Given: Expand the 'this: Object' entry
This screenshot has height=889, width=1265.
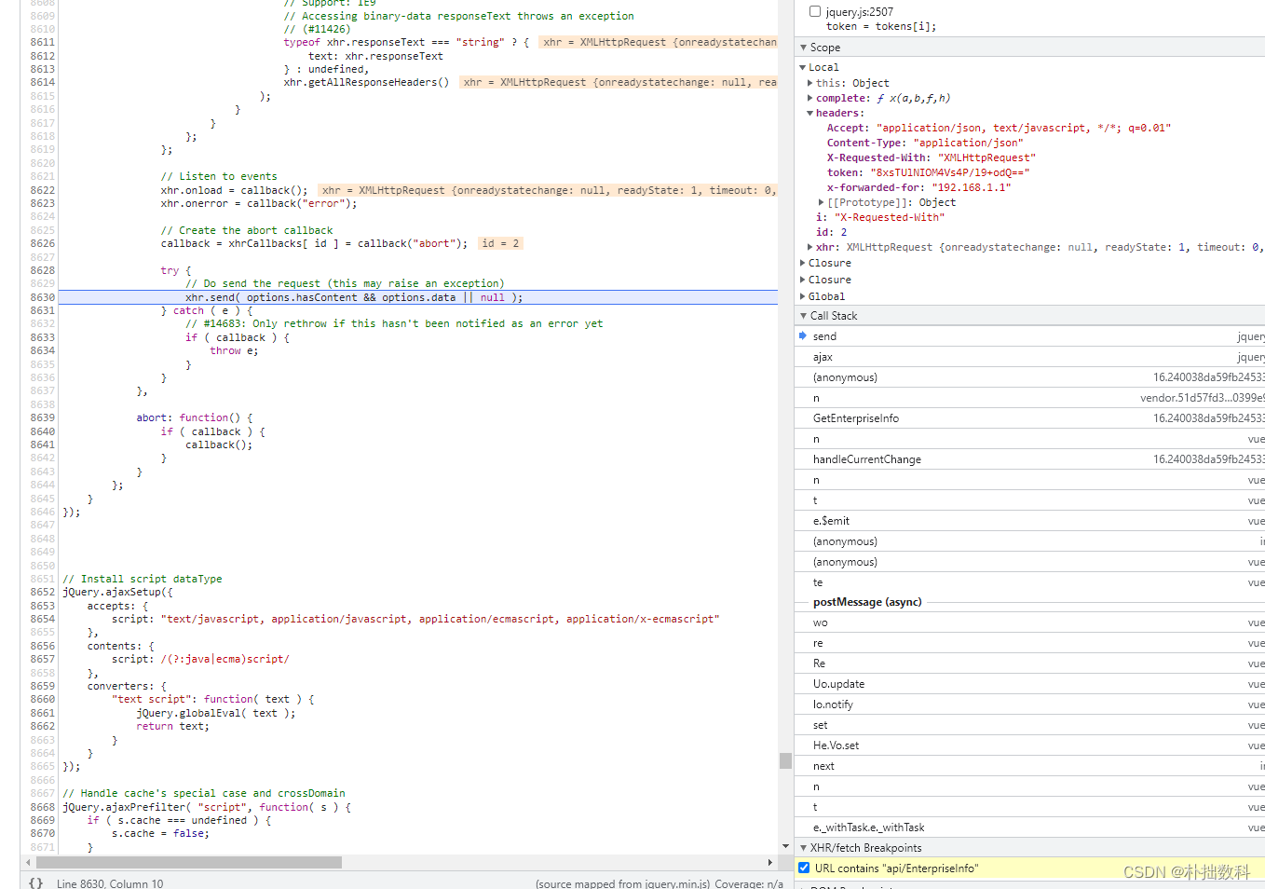Looking at the screenshot, I should point(810,83).
